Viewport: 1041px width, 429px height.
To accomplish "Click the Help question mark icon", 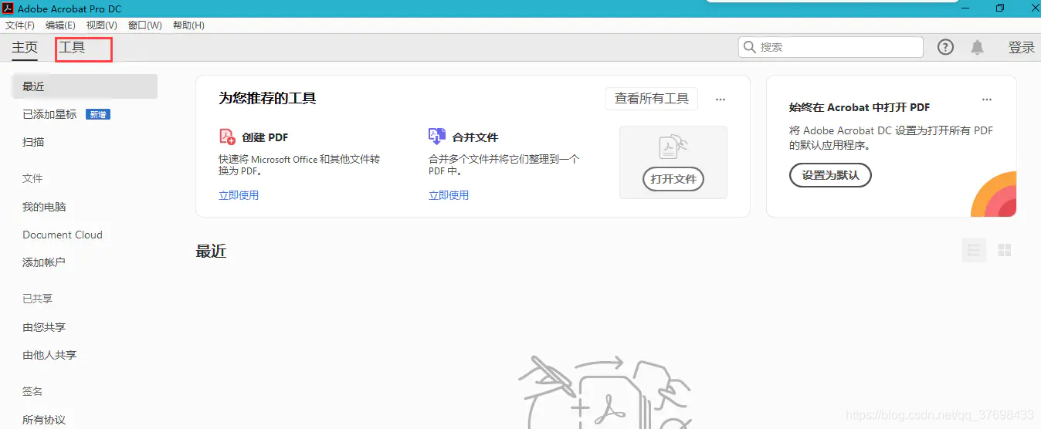I will pyautogui.click(x=945, y=47).
